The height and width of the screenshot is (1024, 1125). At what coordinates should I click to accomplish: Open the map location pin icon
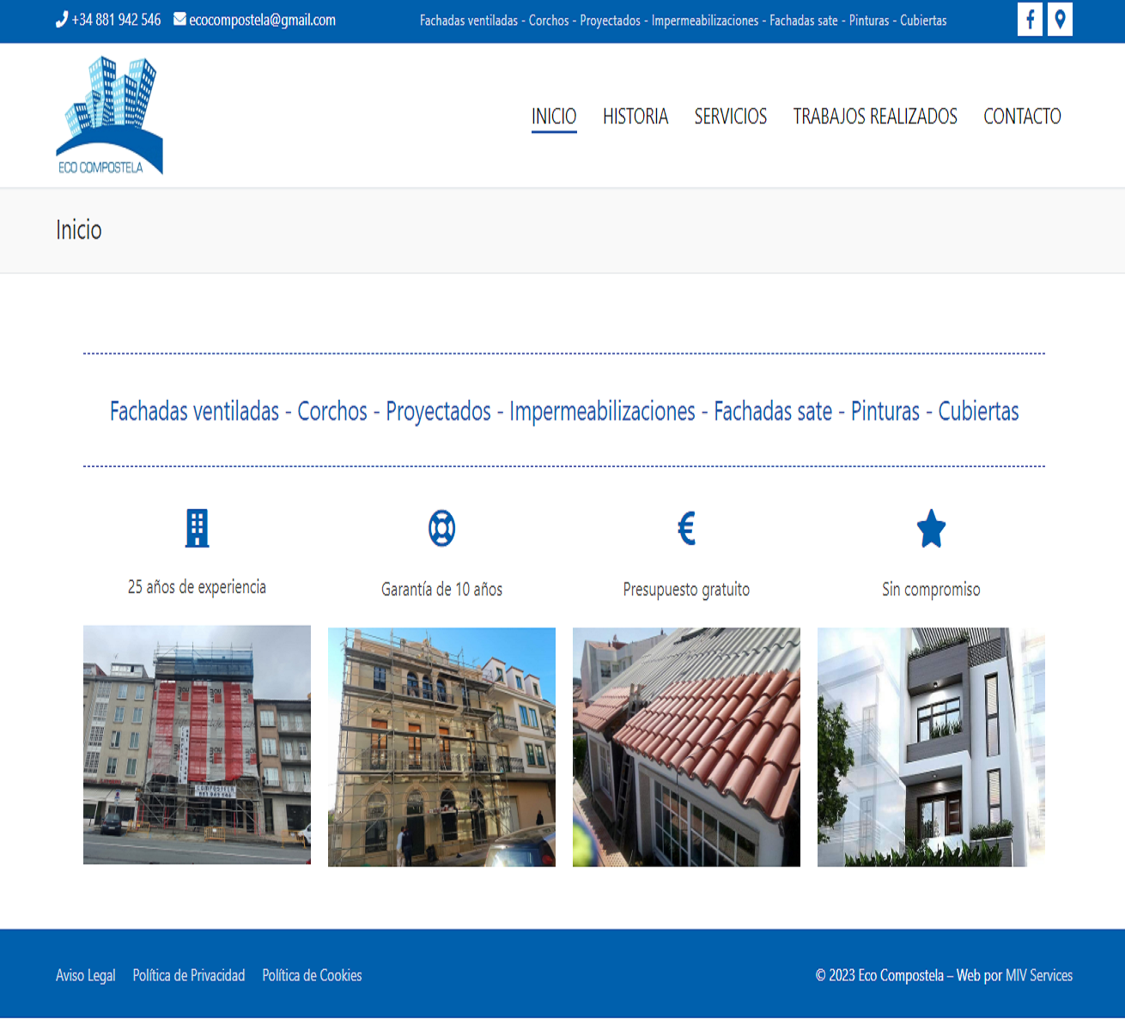(1060, 19)
